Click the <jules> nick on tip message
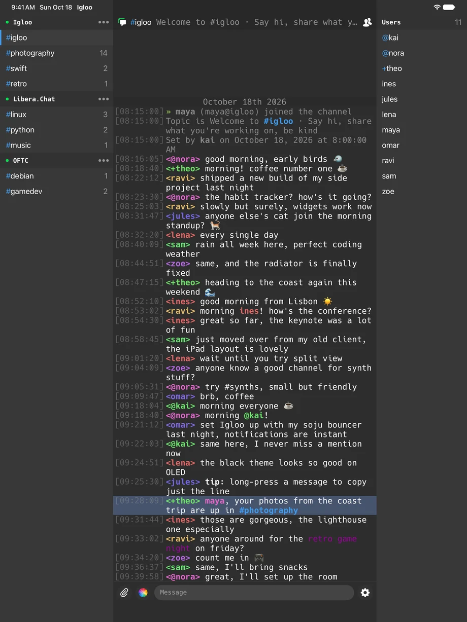 [x=183, y=482]
